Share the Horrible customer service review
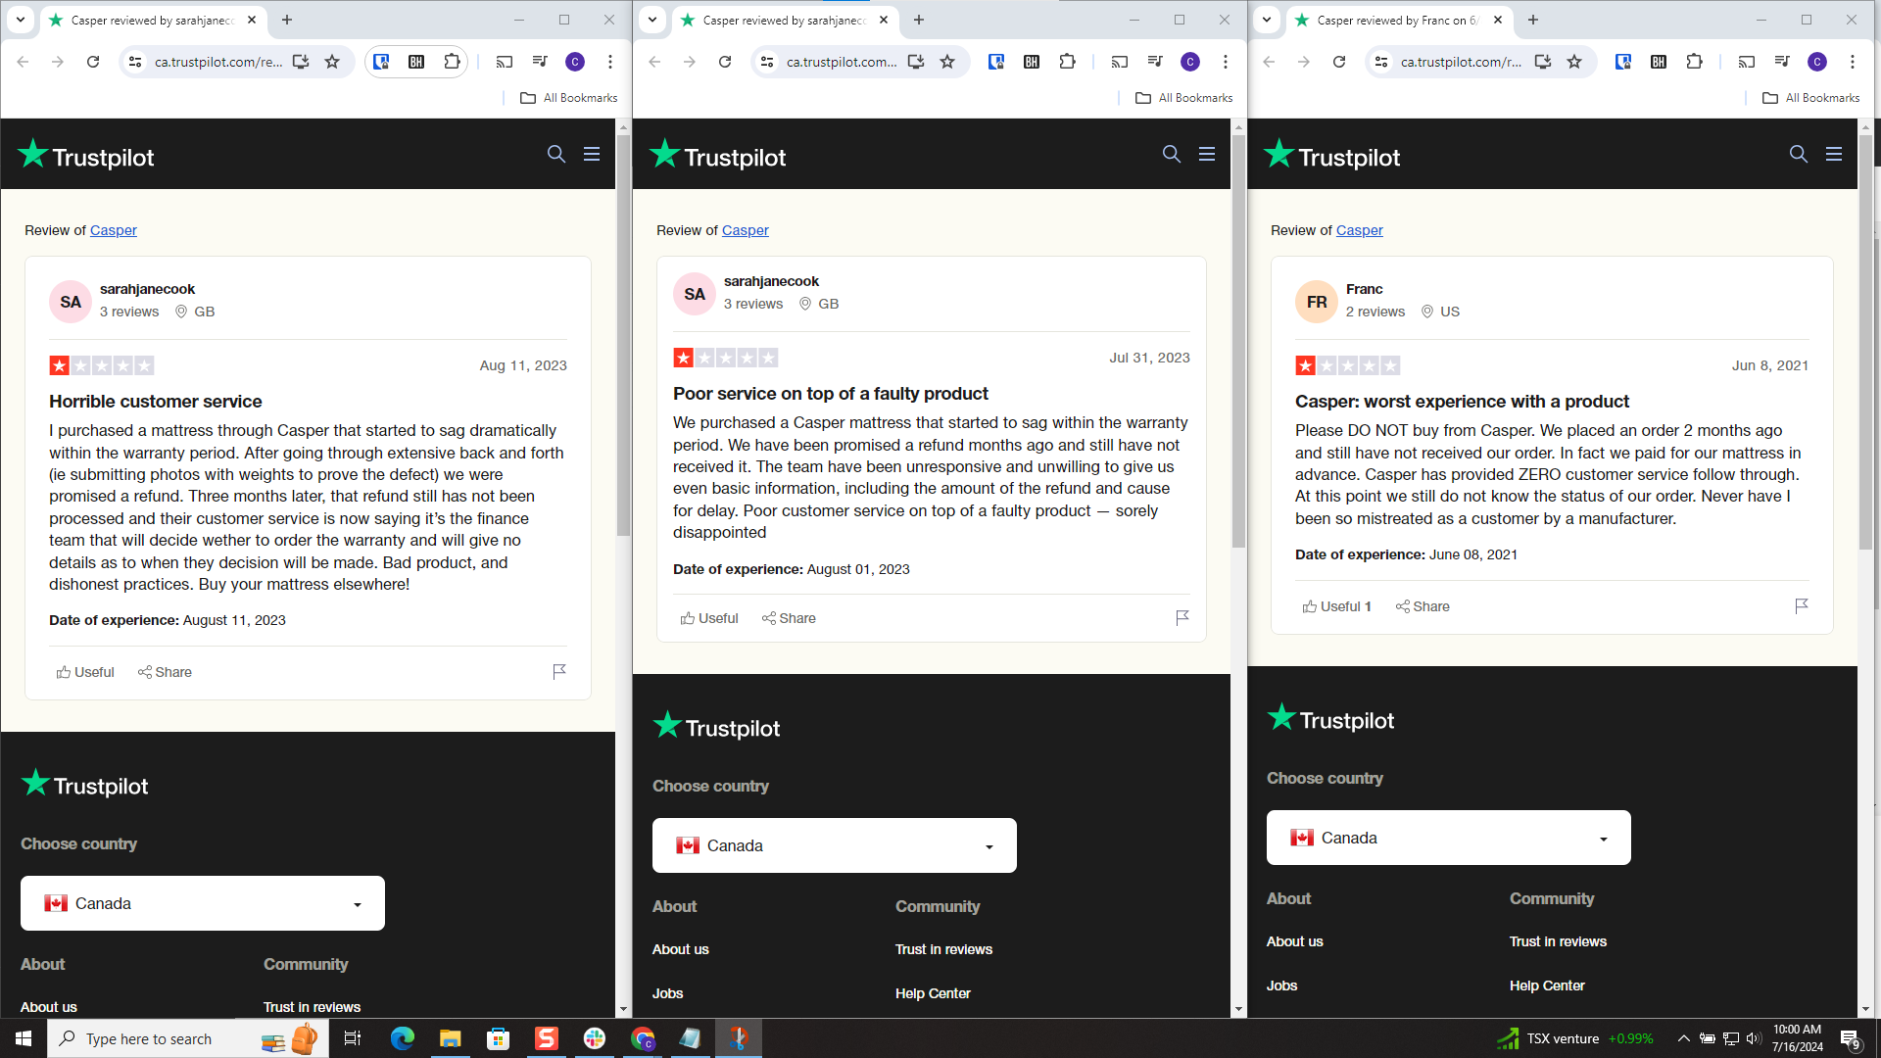Image resolution: width=1881 pixels, height=1058 pixels. click(165, 672)
